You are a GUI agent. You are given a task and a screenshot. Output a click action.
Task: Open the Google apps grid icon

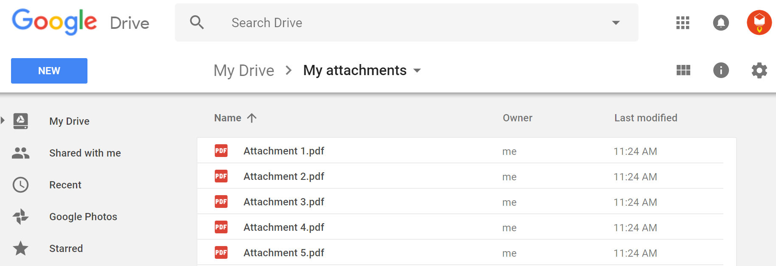click(683, 22)
